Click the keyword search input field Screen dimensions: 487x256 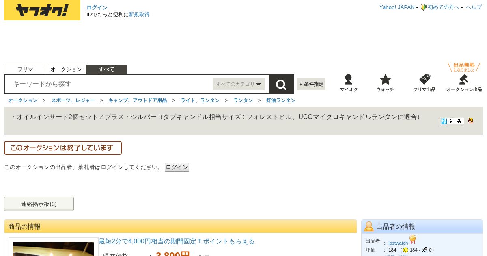point(110,84)
